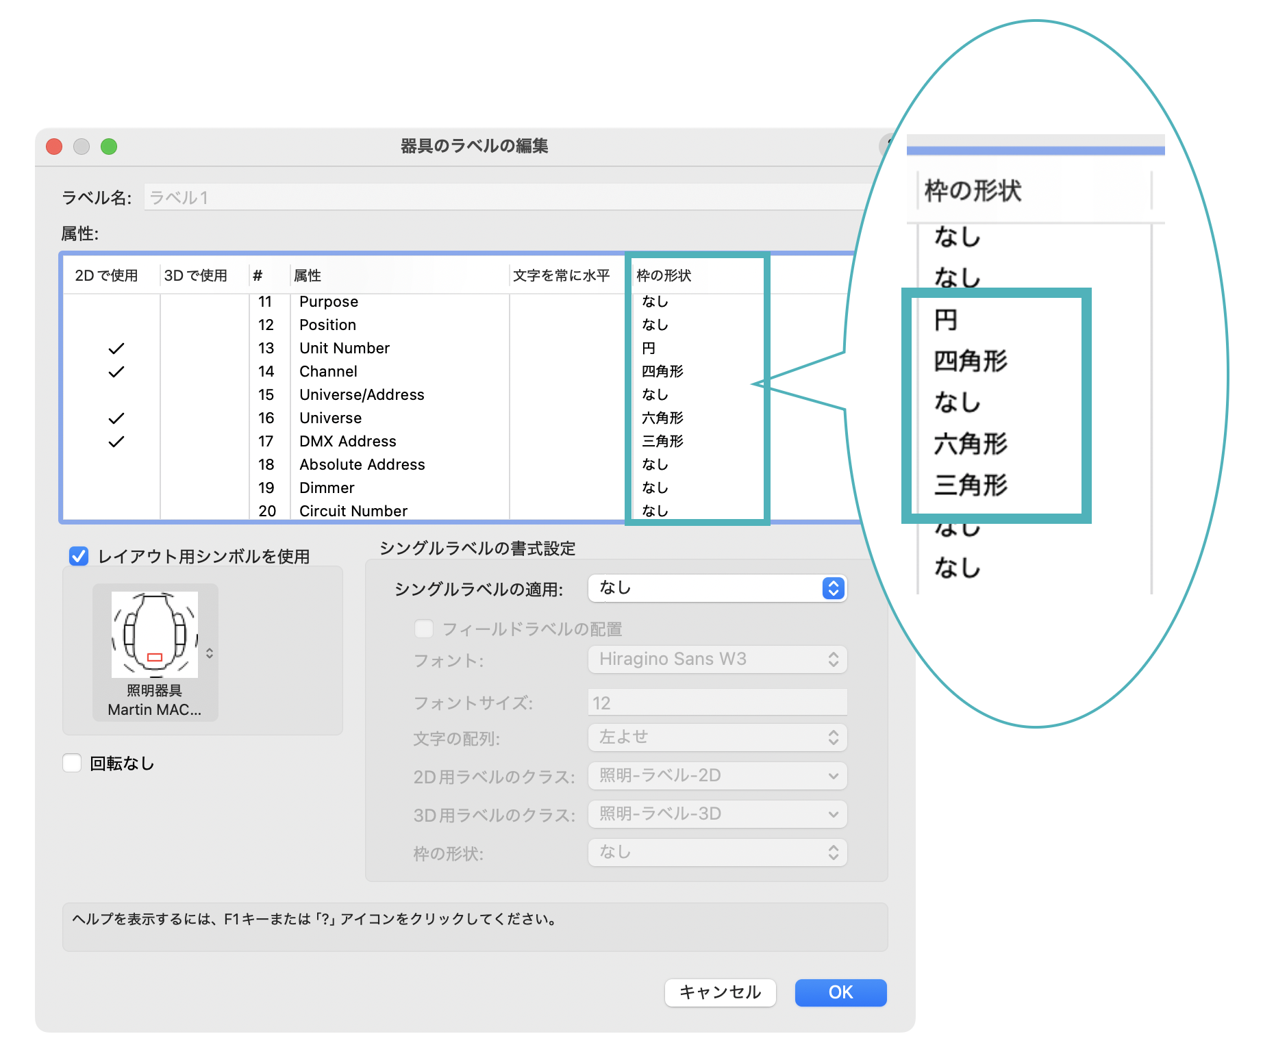
Task: Toggle the 2D use checkmark for Unit Number
Action: (116, 349)
